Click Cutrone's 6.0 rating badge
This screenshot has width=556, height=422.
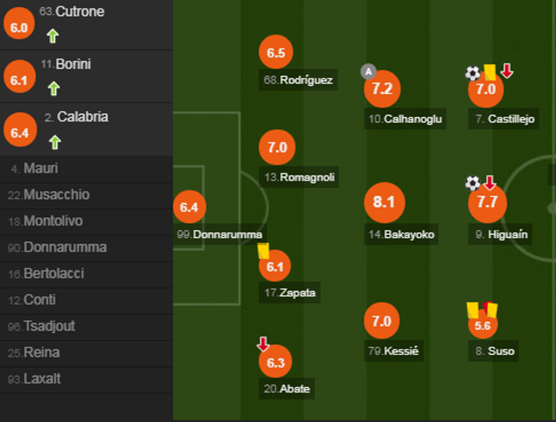[x=19, y=27]
